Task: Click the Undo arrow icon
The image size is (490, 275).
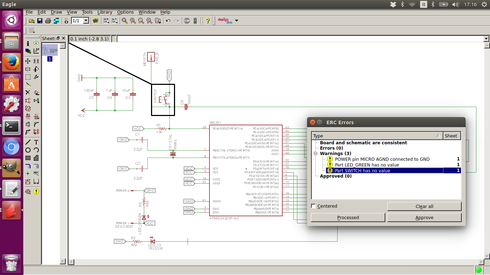Action: pos(168,21)
